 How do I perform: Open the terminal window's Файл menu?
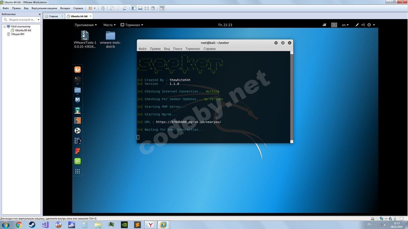143,49
